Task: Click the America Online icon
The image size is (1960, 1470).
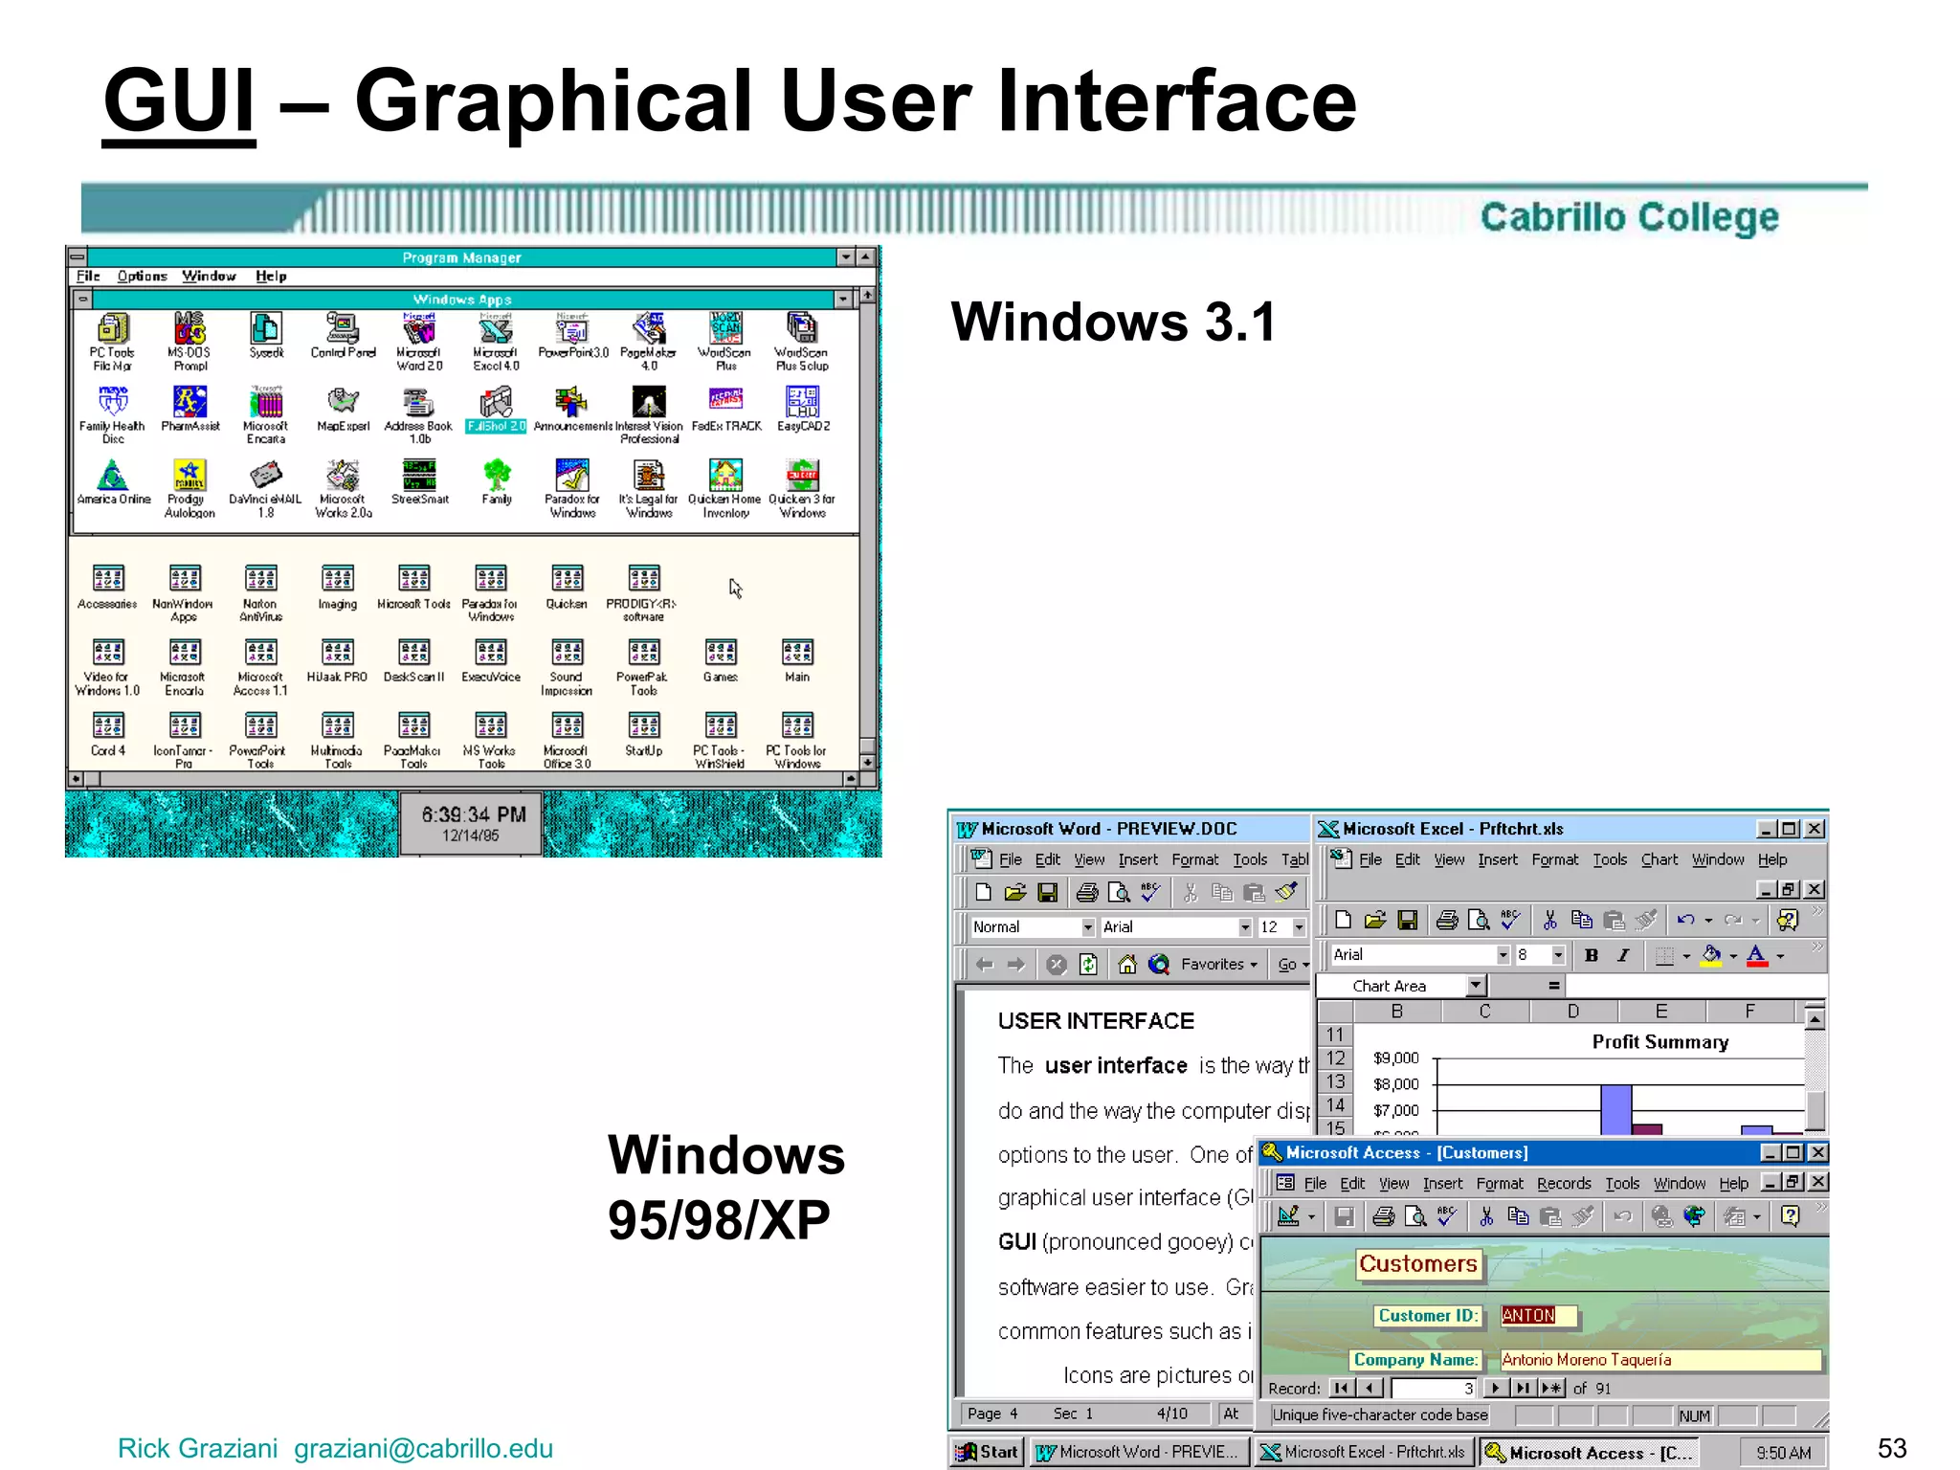Action: coord(113,482)
